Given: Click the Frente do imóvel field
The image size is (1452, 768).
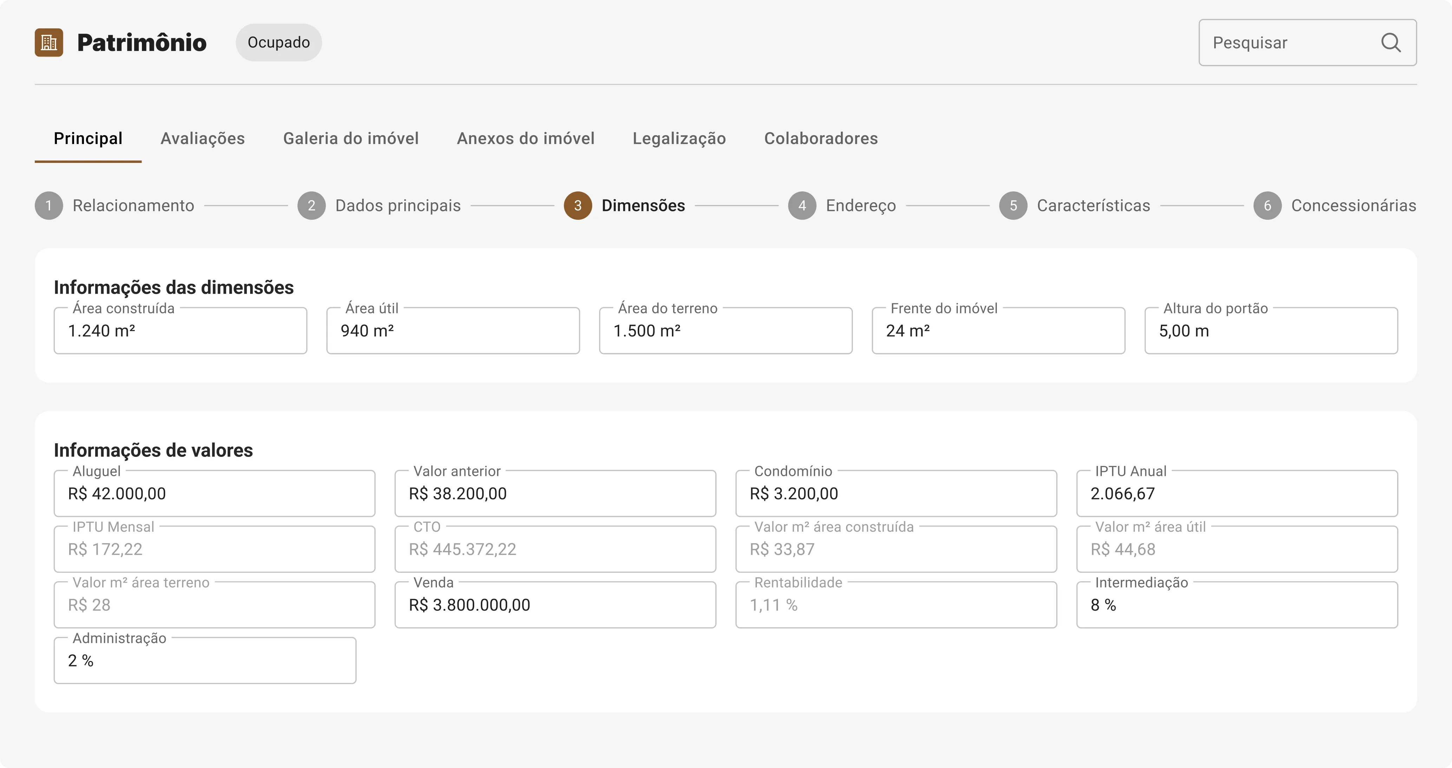Looking at the screenshot, I should [999, 331].
